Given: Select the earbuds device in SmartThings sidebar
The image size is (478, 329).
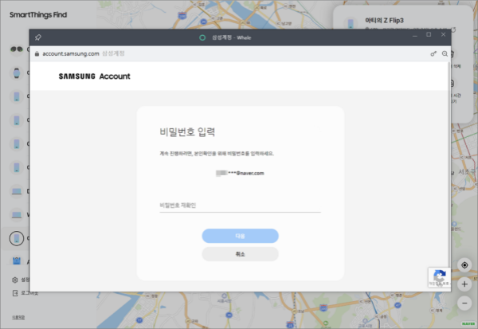Looking at the screenshot, I should [x=17, y=49].
